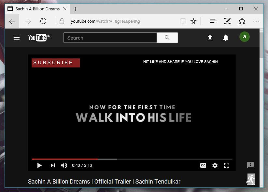Click the running man exit icon

click(250, 179)
